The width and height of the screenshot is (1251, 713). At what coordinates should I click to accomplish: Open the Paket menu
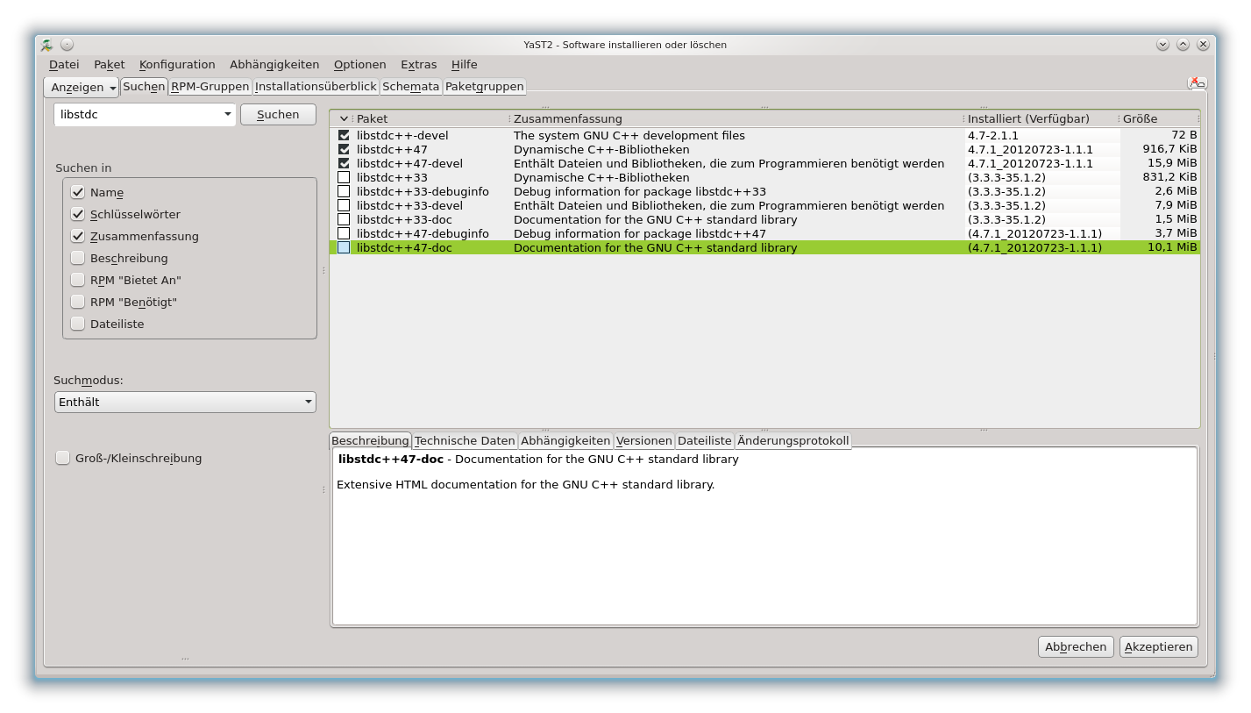[110, 64]
